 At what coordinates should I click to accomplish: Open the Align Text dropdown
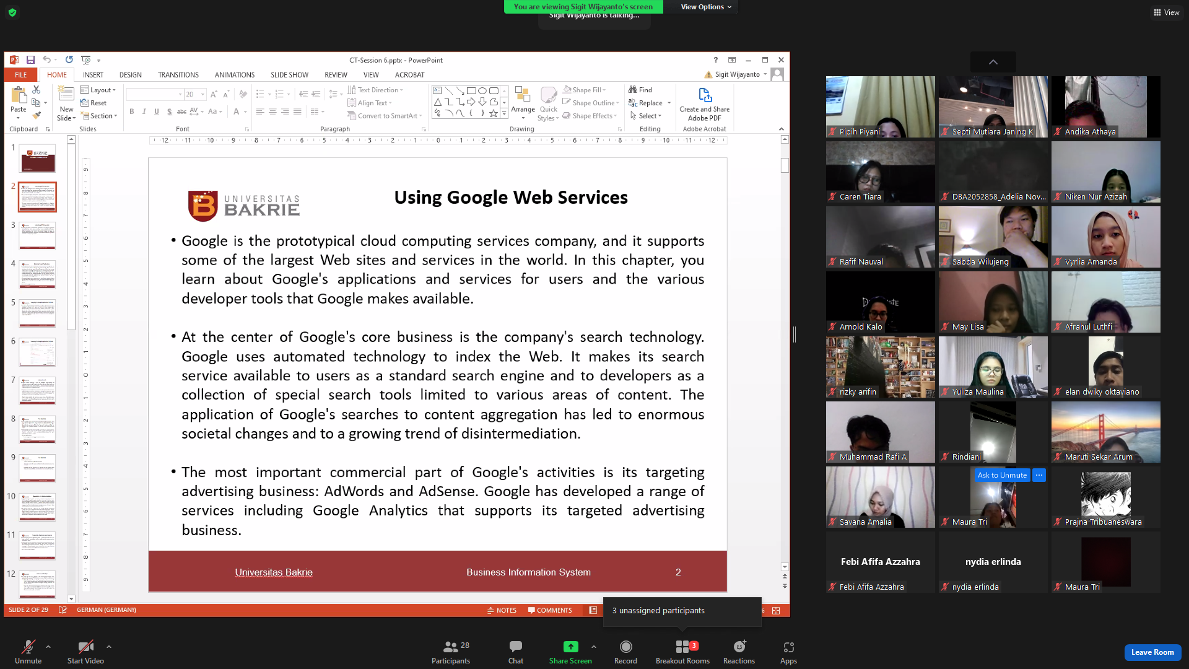(370, 103)
